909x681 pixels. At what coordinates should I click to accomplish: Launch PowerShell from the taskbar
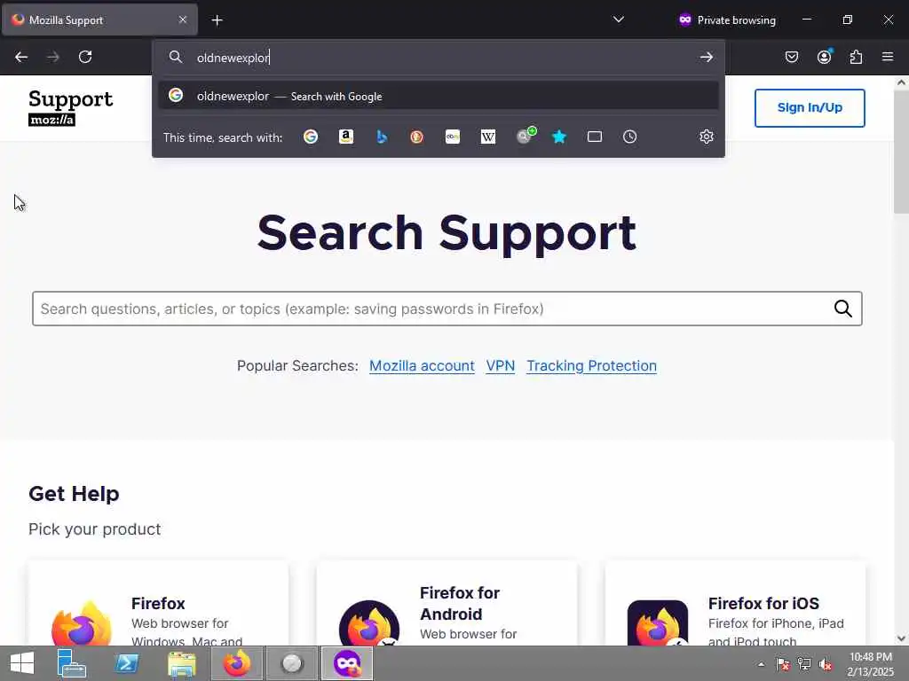pos(127,663)
